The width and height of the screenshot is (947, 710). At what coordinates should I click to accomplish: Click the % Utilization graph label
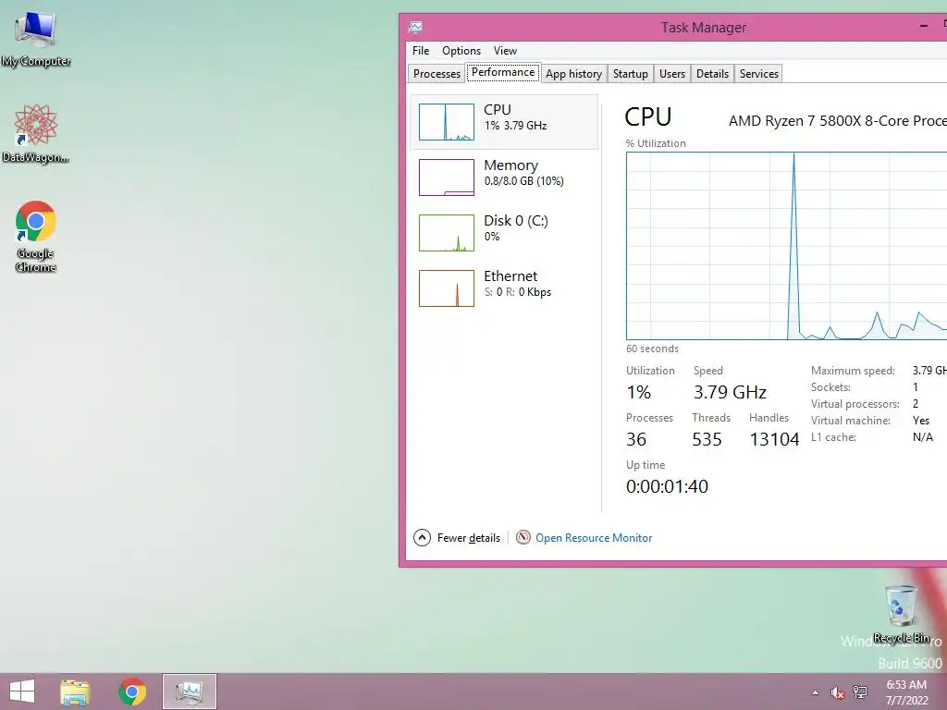[x=656, y=143]
